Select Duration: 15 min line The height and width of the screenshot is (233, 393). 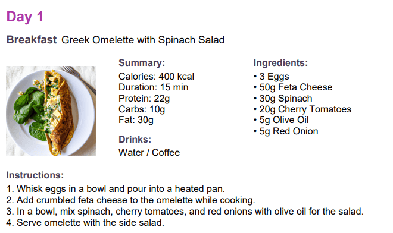pyautogui.click(x=154, y=87)
